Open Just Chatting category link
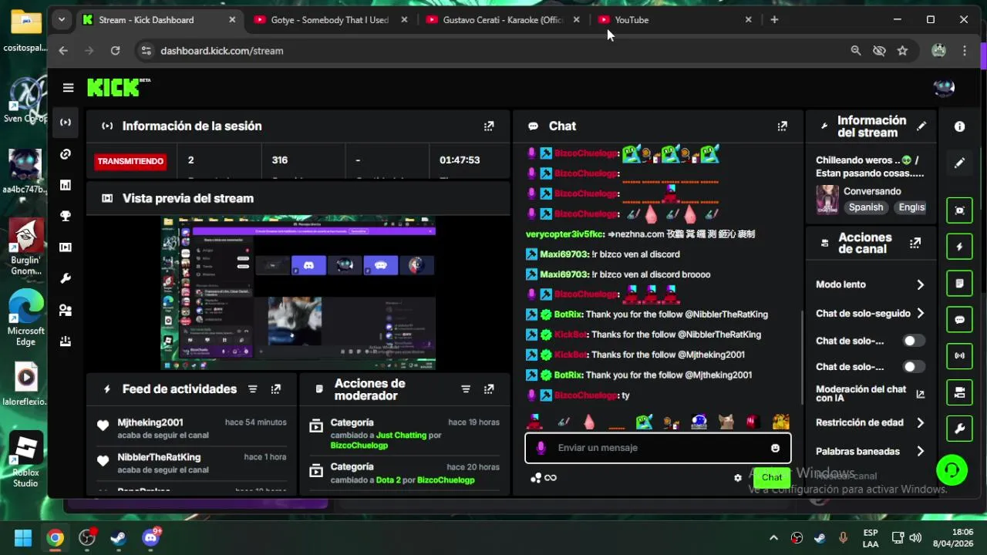Viewport: 987px width, 555px height. click(x=401, y=436)
